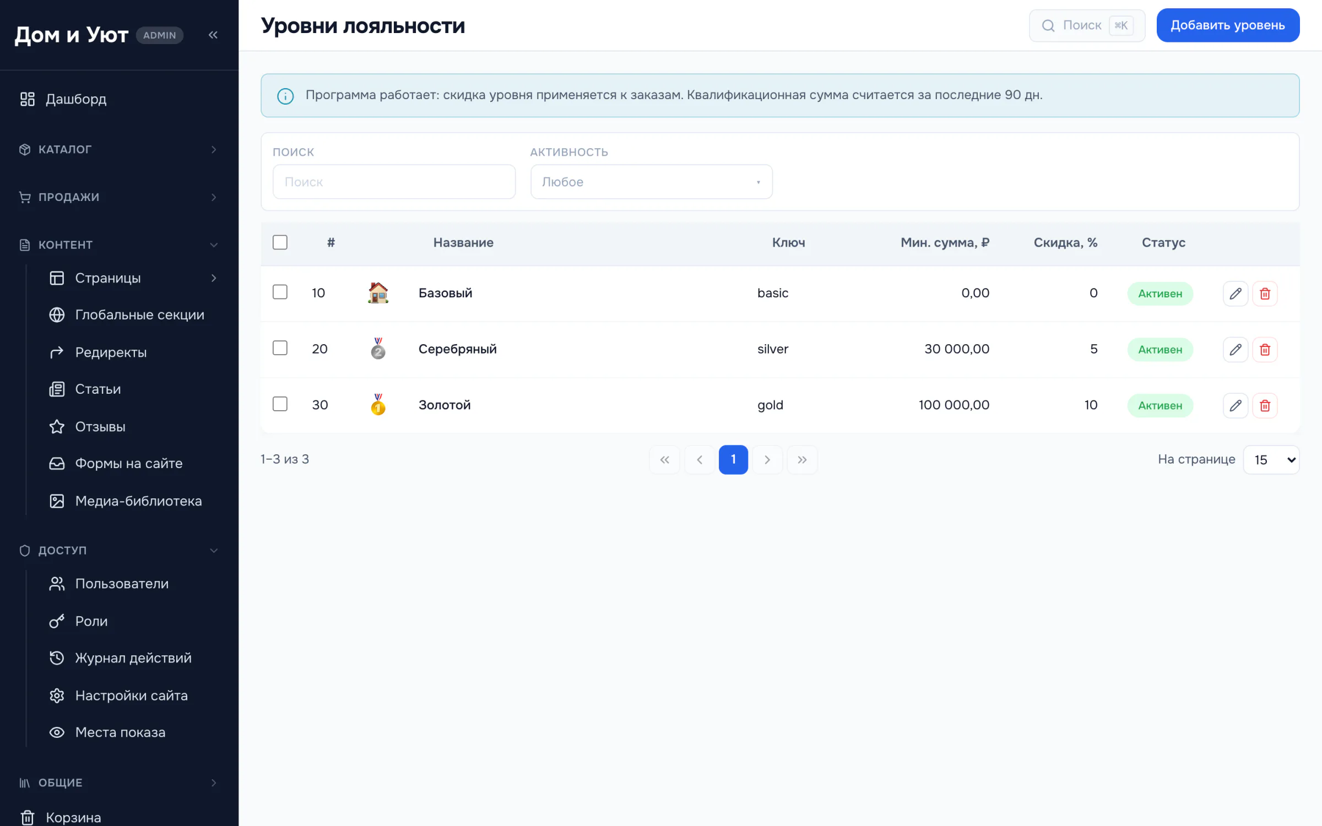Click the Глобальные секции globe icon
Viewport: 1322px width, 826px height.
57,315
